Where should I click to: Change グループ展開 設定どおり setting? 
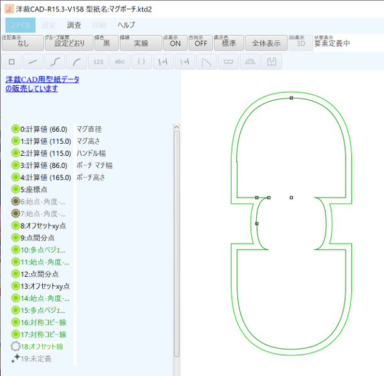[x=69, y=43]
